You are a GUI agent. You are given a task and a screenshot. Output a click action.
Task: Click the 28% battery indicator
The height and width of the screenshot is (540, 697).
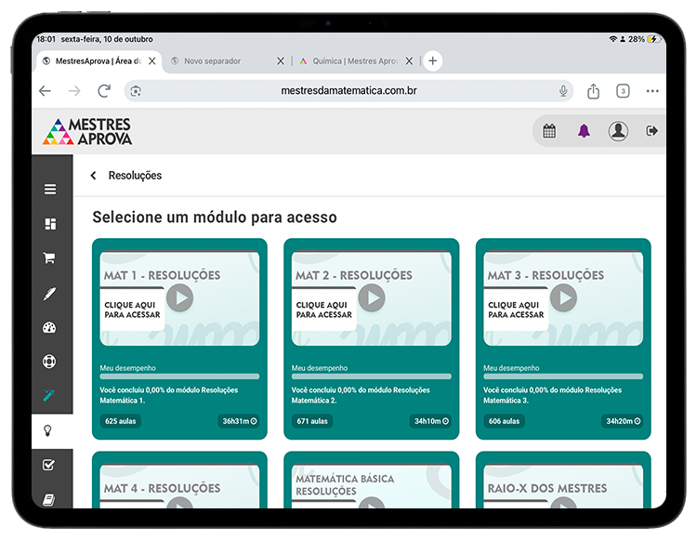[644, 39]
